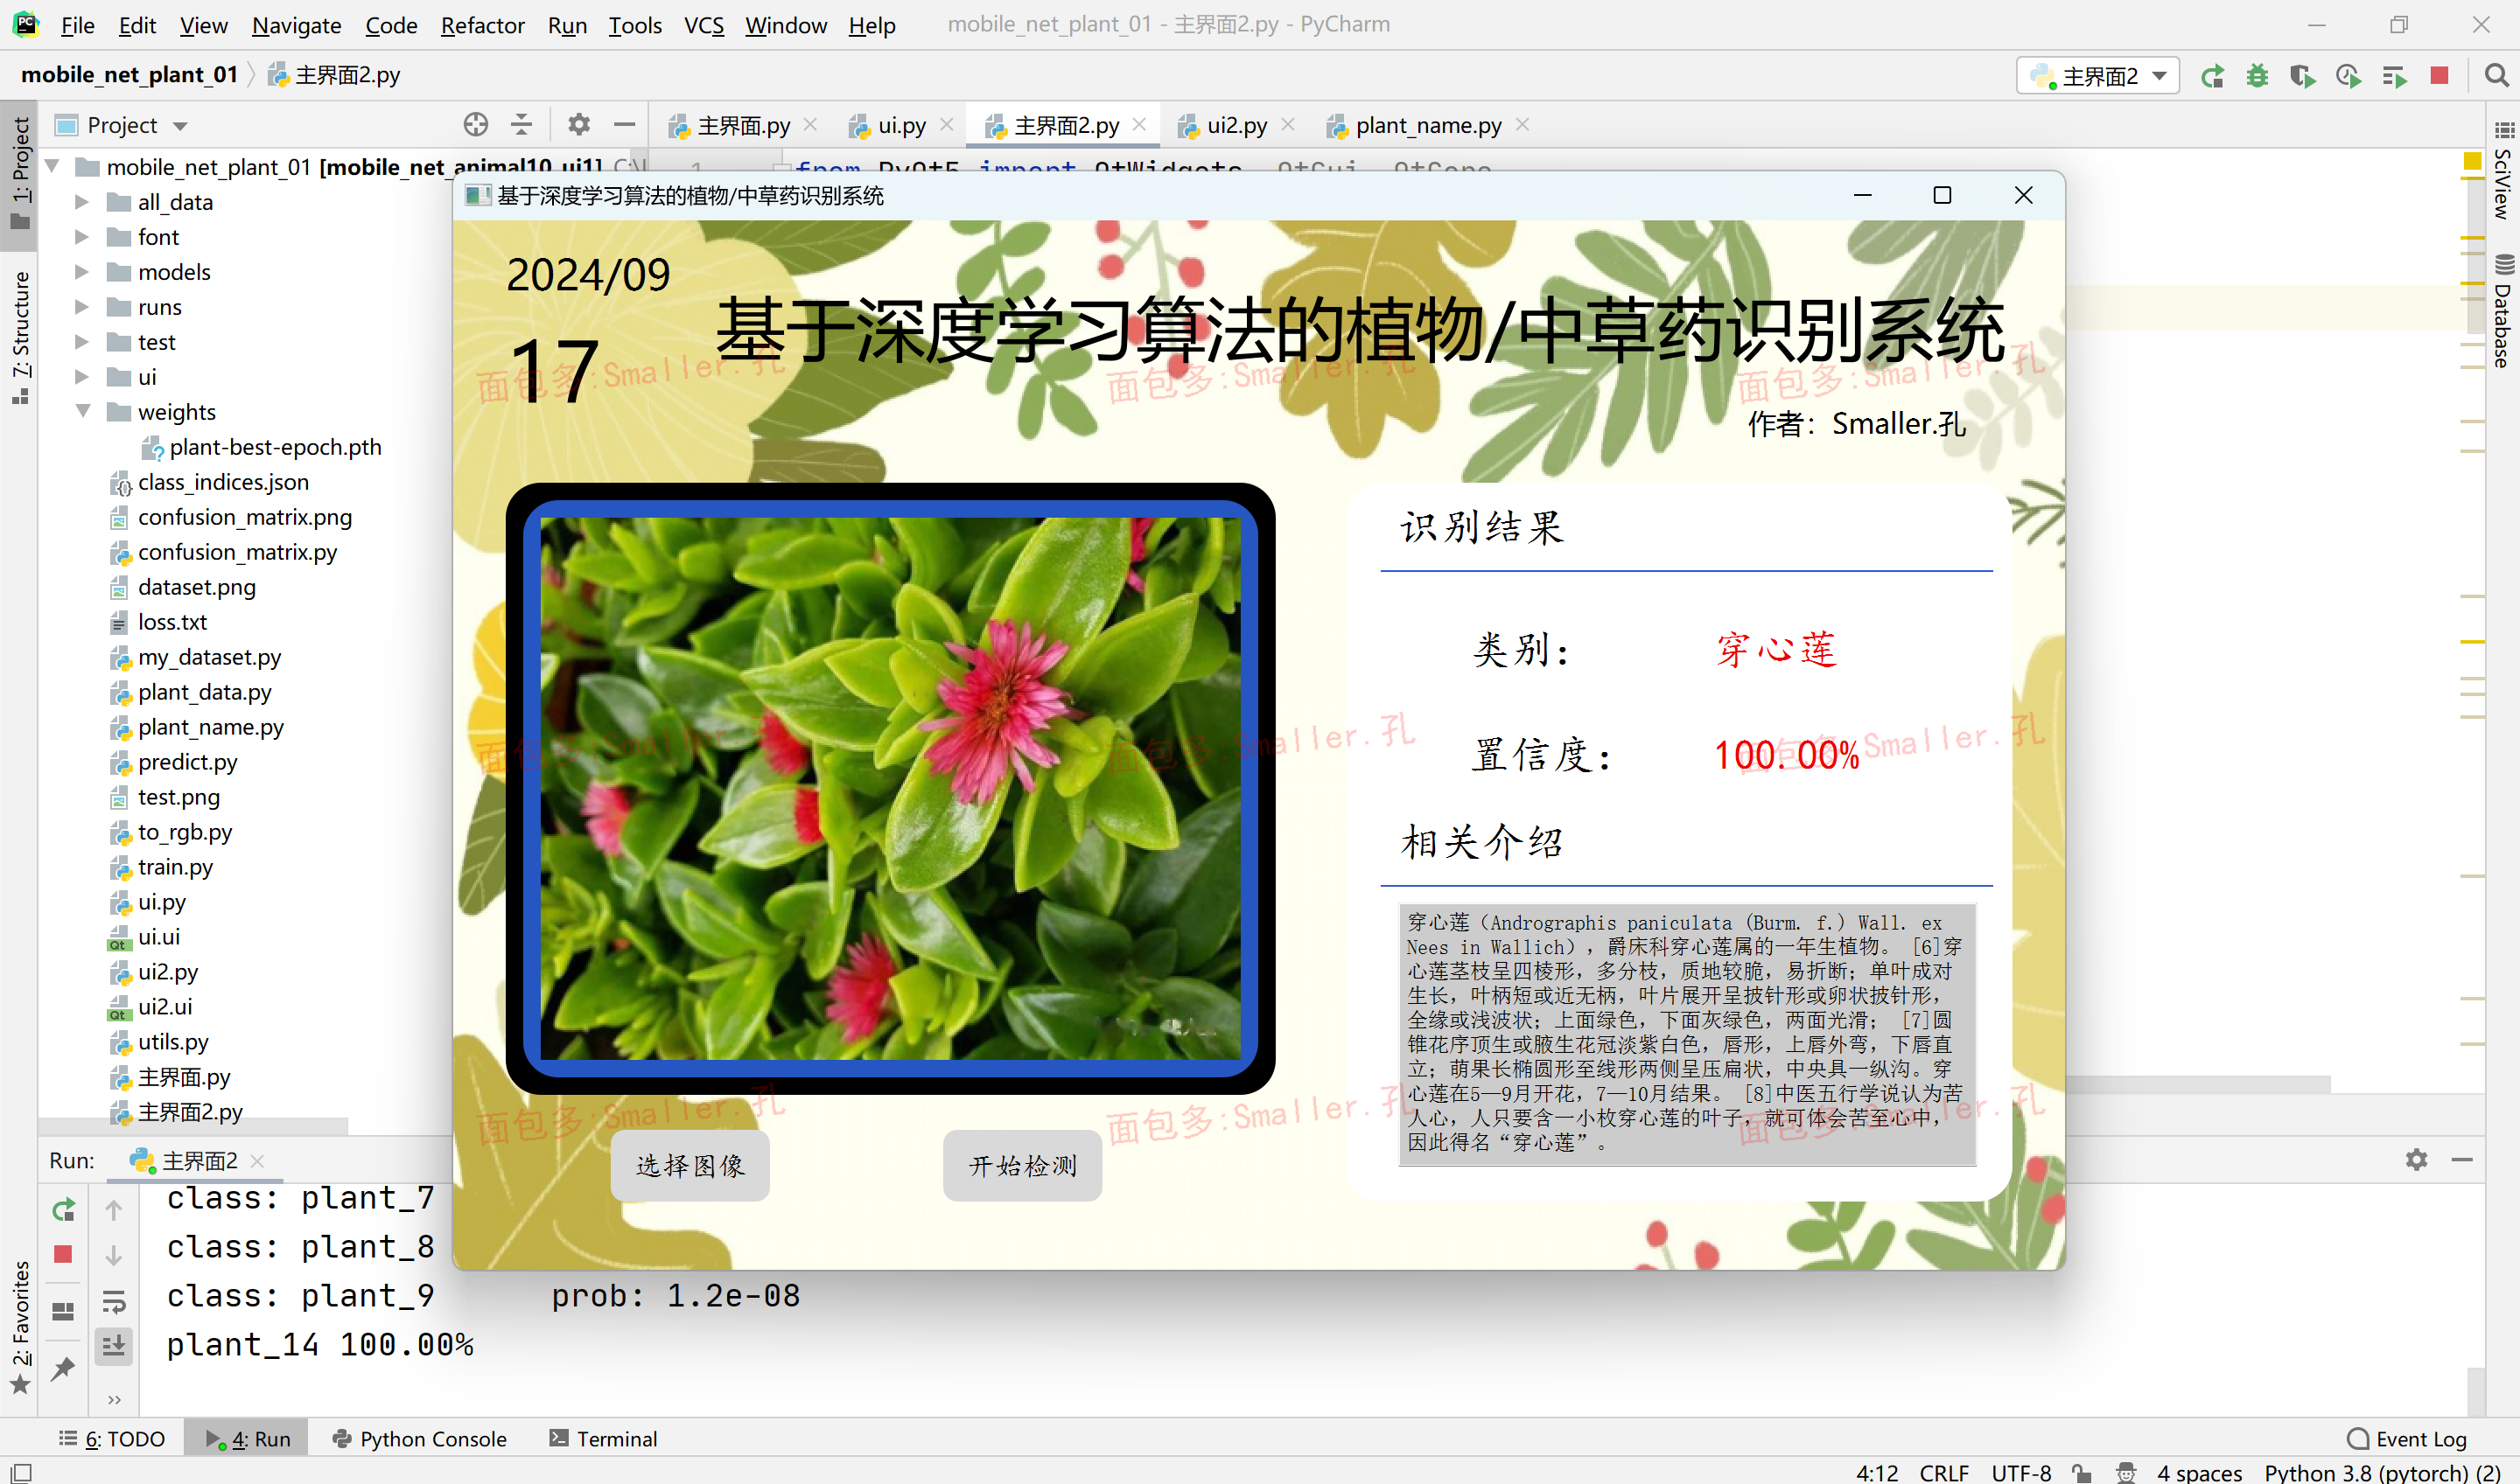Open the Refactor menu
Image resolution: width=2520 pixels, height=1484 pixels.
(x=482, y=25)
